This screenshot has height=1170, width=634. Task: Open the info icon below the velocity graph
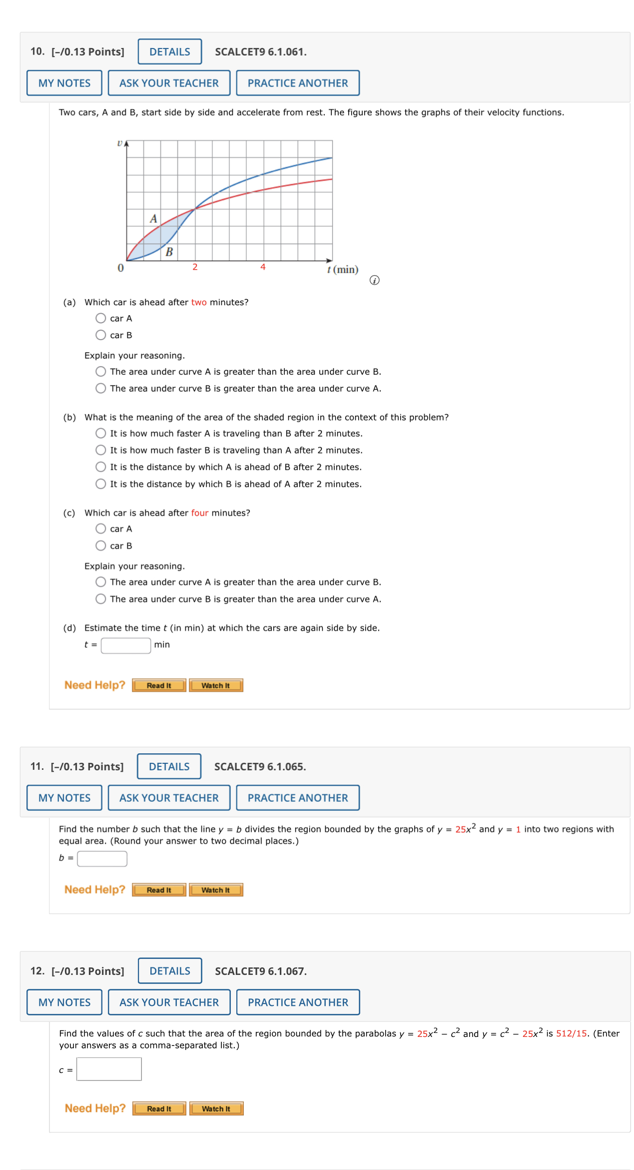click(x=374, y=281)
